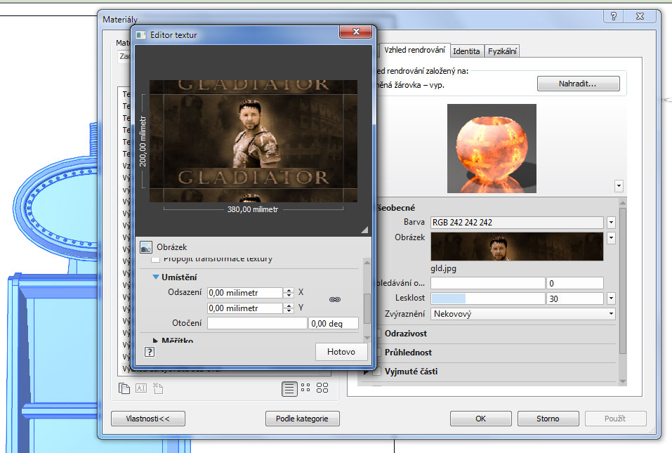Switch material list to large icons view

coord(322,388)
